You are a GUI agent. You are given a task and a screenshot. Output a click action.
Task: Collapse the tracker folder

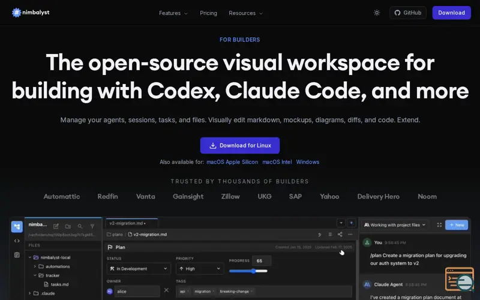[35, 275]
